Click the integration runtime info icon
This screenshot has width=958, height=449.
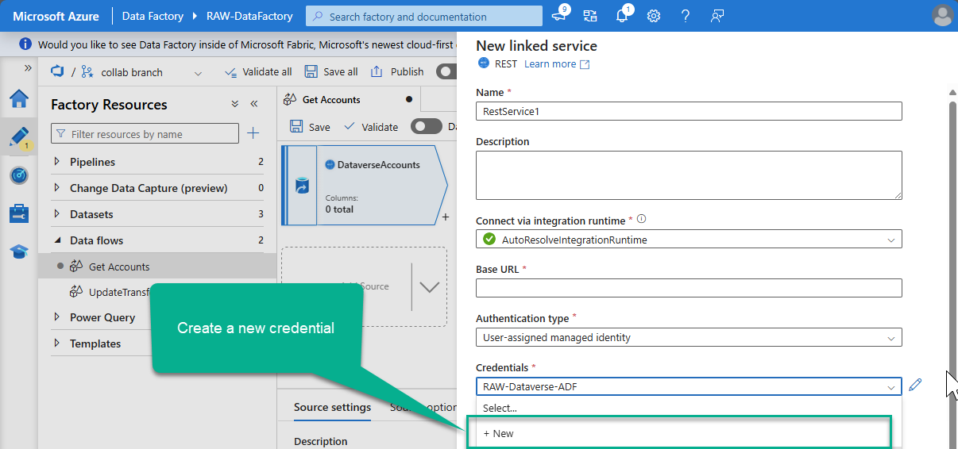642,220
